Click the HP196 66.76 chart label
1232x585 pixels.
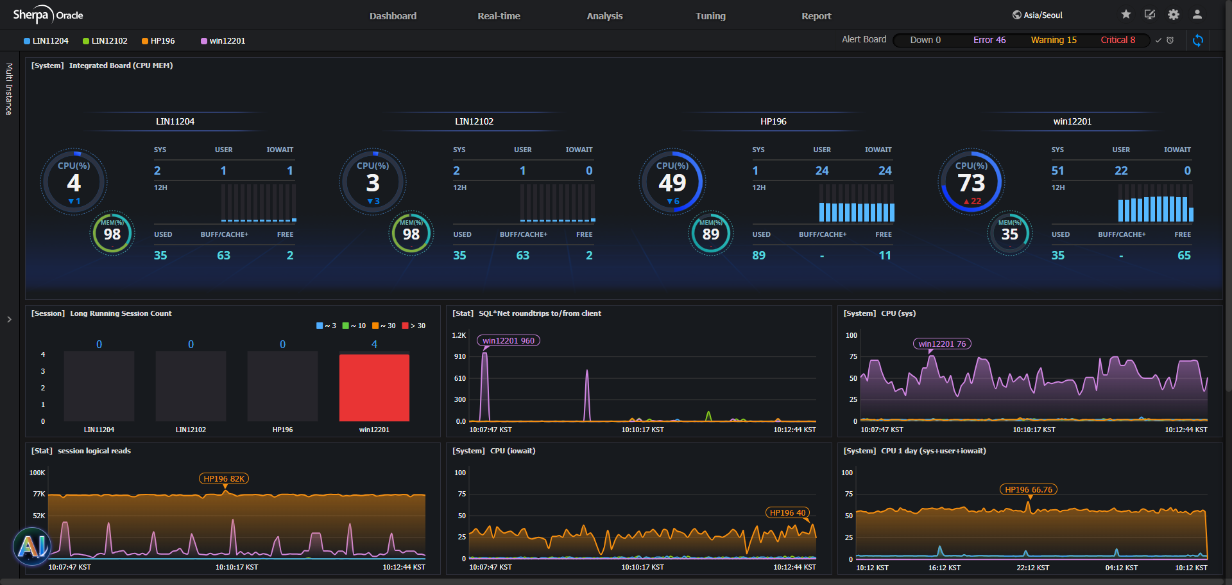pyautogui.click(x=1029, y=490)
